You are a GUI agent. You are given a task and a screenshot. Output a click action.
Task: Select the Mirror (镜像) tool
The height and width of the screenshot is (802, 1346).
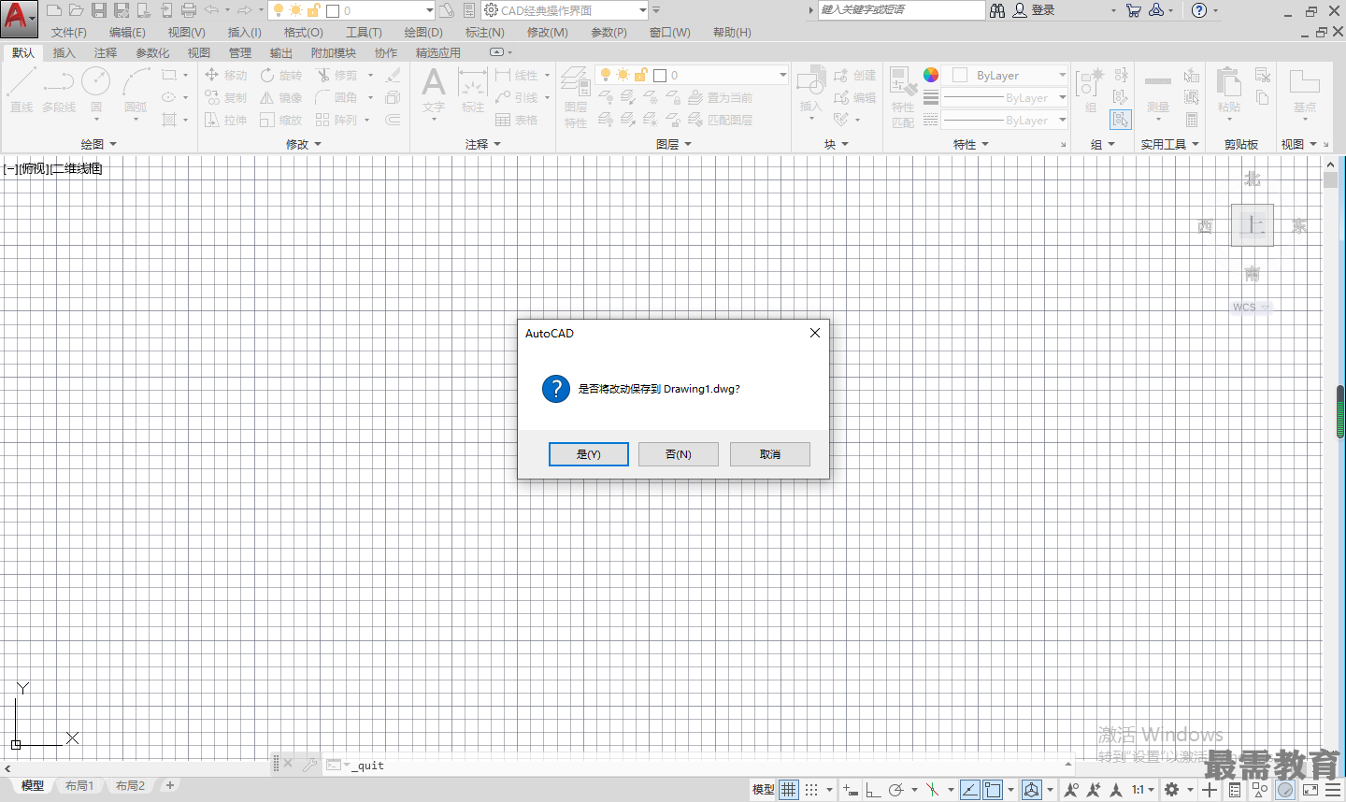tap(281, 97)
